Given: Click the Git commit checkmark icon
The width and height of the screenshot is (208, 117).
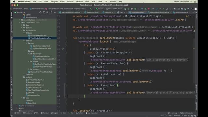Looking at the screenshot, I should pyautogui.click(x=160, y=9).
